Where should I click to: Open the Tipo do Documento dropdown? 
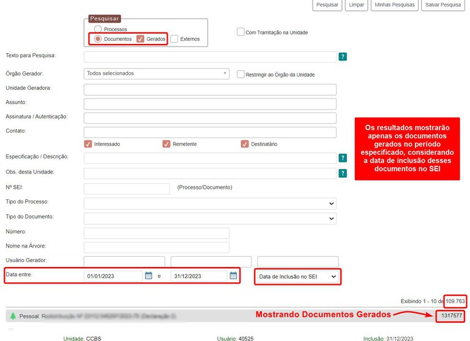click(x=210, y=218)
